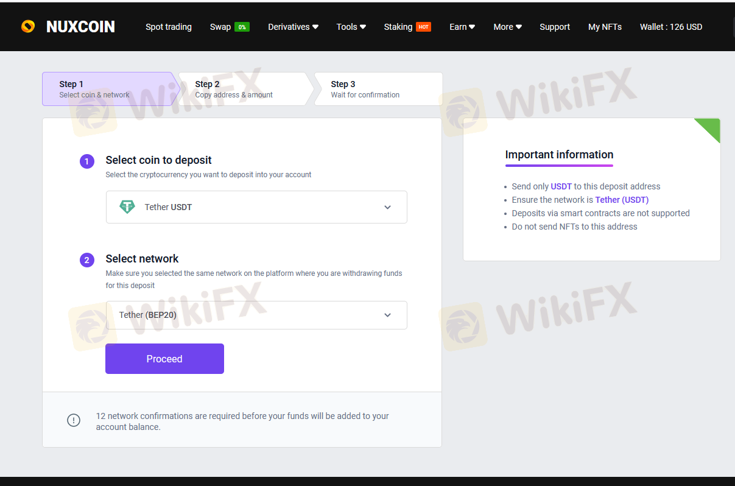Click the NUXCOIN logo icon
The image size is (735, 486).
click(x=28, y=27)
